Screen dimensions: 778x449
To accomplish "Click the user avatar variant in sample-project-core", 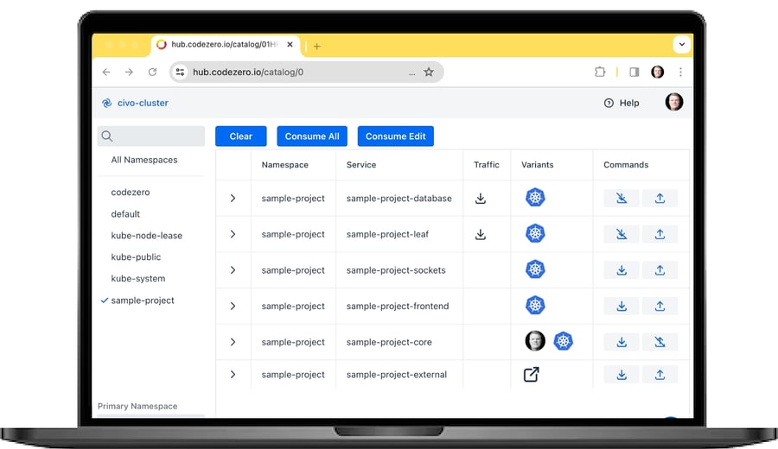I will click(535, 341).
